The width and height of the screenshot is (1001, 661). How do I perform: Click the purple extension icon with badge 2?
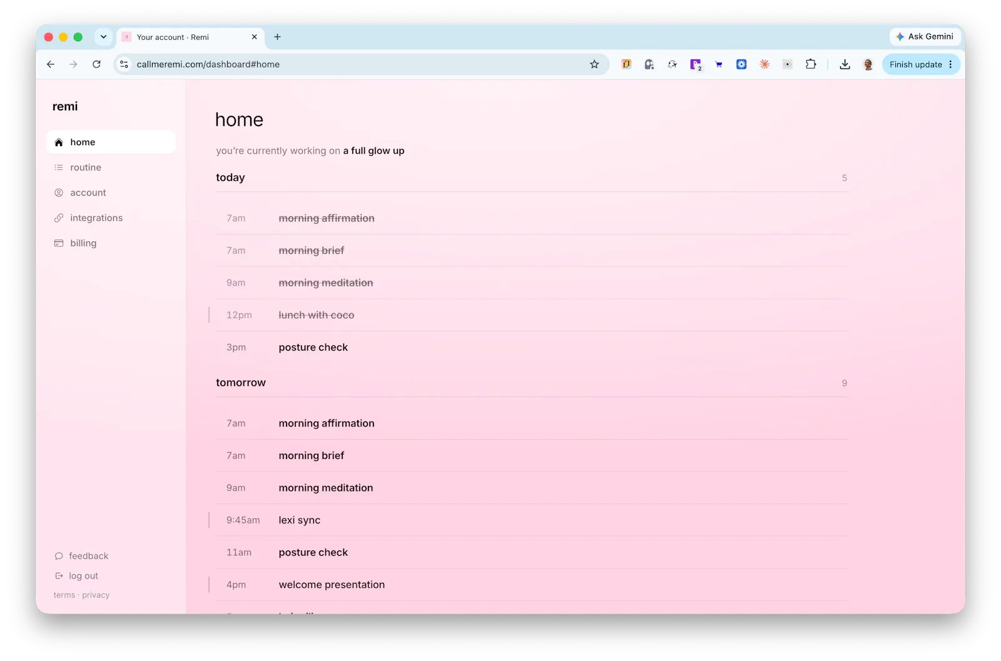[696, 64]
